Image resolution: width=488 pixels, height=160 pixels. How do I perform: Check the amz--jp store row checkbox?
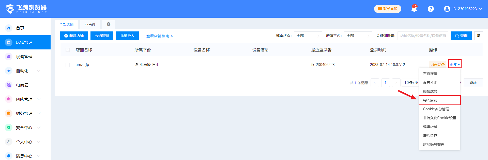[68, 65]
